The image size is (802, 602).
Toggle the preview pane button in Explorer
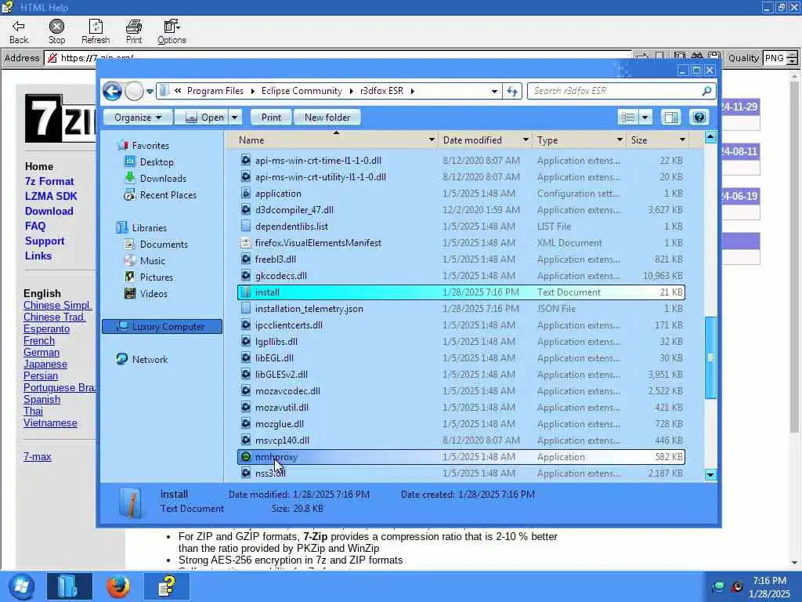[x=670, y=118]
